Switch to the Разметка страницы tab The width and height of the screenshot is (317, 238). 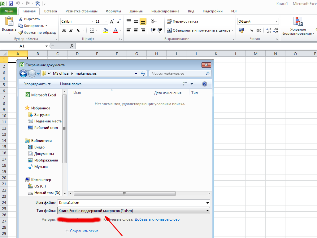(81, 11)
